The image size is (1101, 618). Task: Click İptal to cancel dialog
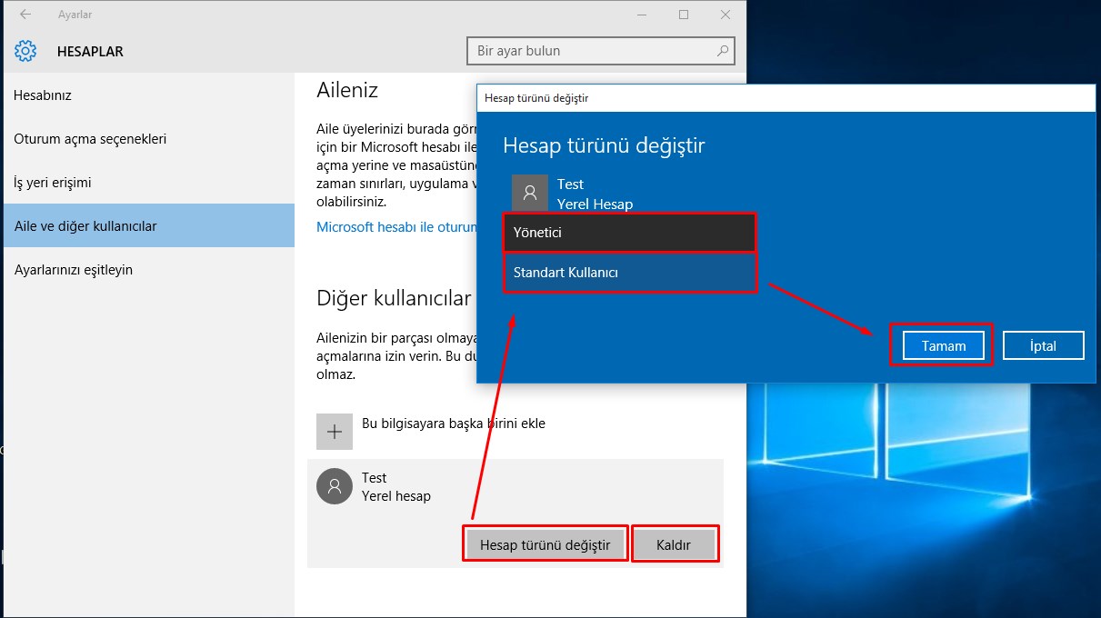[1043, 346]
